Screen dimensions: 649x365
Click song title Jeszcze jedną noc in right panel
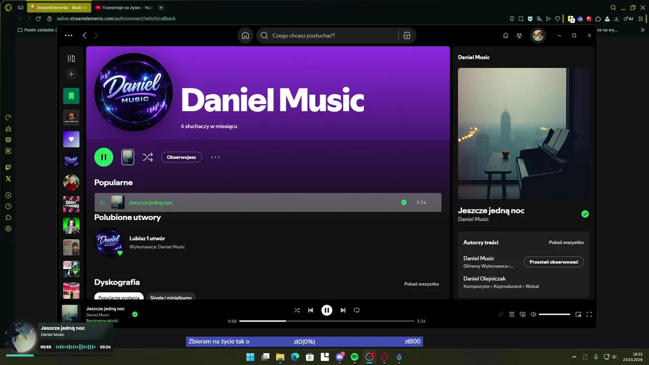point(491,210)
